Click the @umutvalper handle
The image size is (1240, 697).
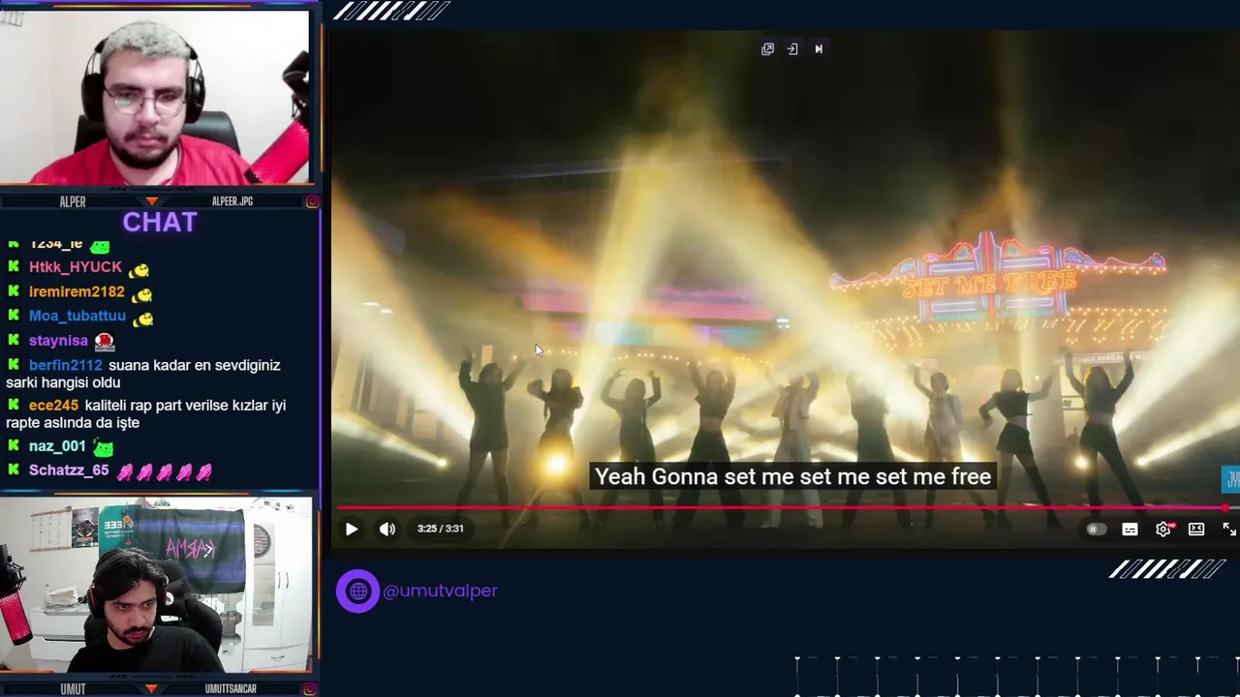tap(440, 591)
